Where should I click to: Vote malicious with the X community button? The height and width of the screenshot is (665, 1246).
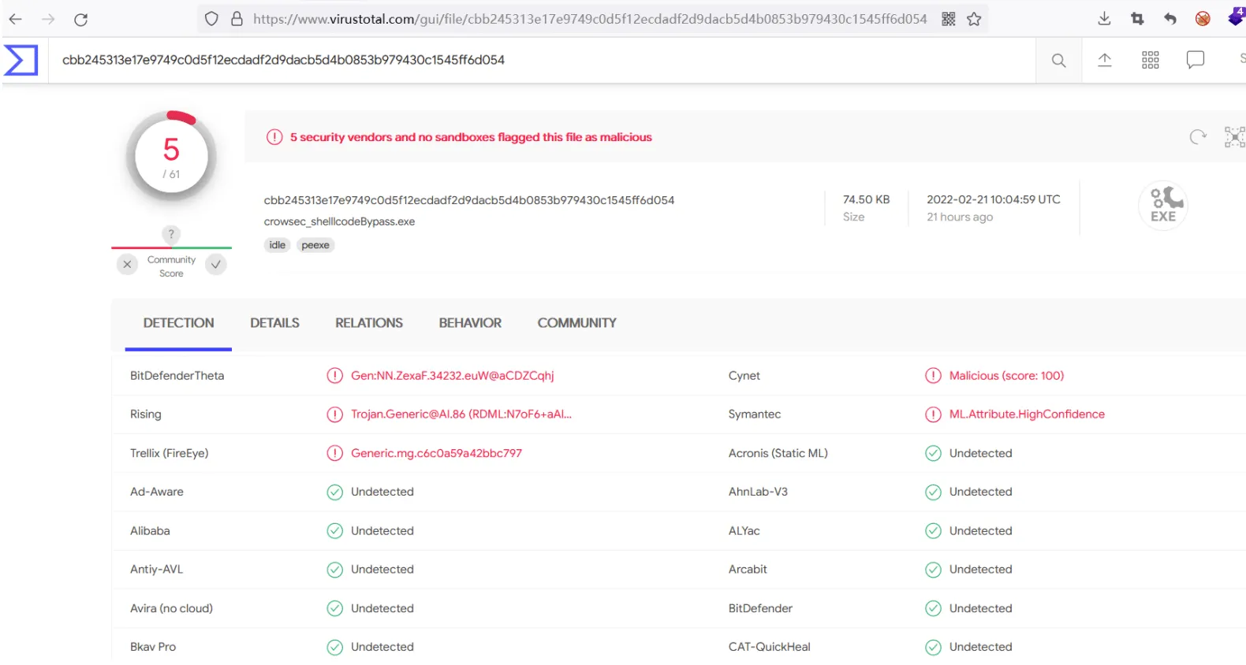coord(127,265)
